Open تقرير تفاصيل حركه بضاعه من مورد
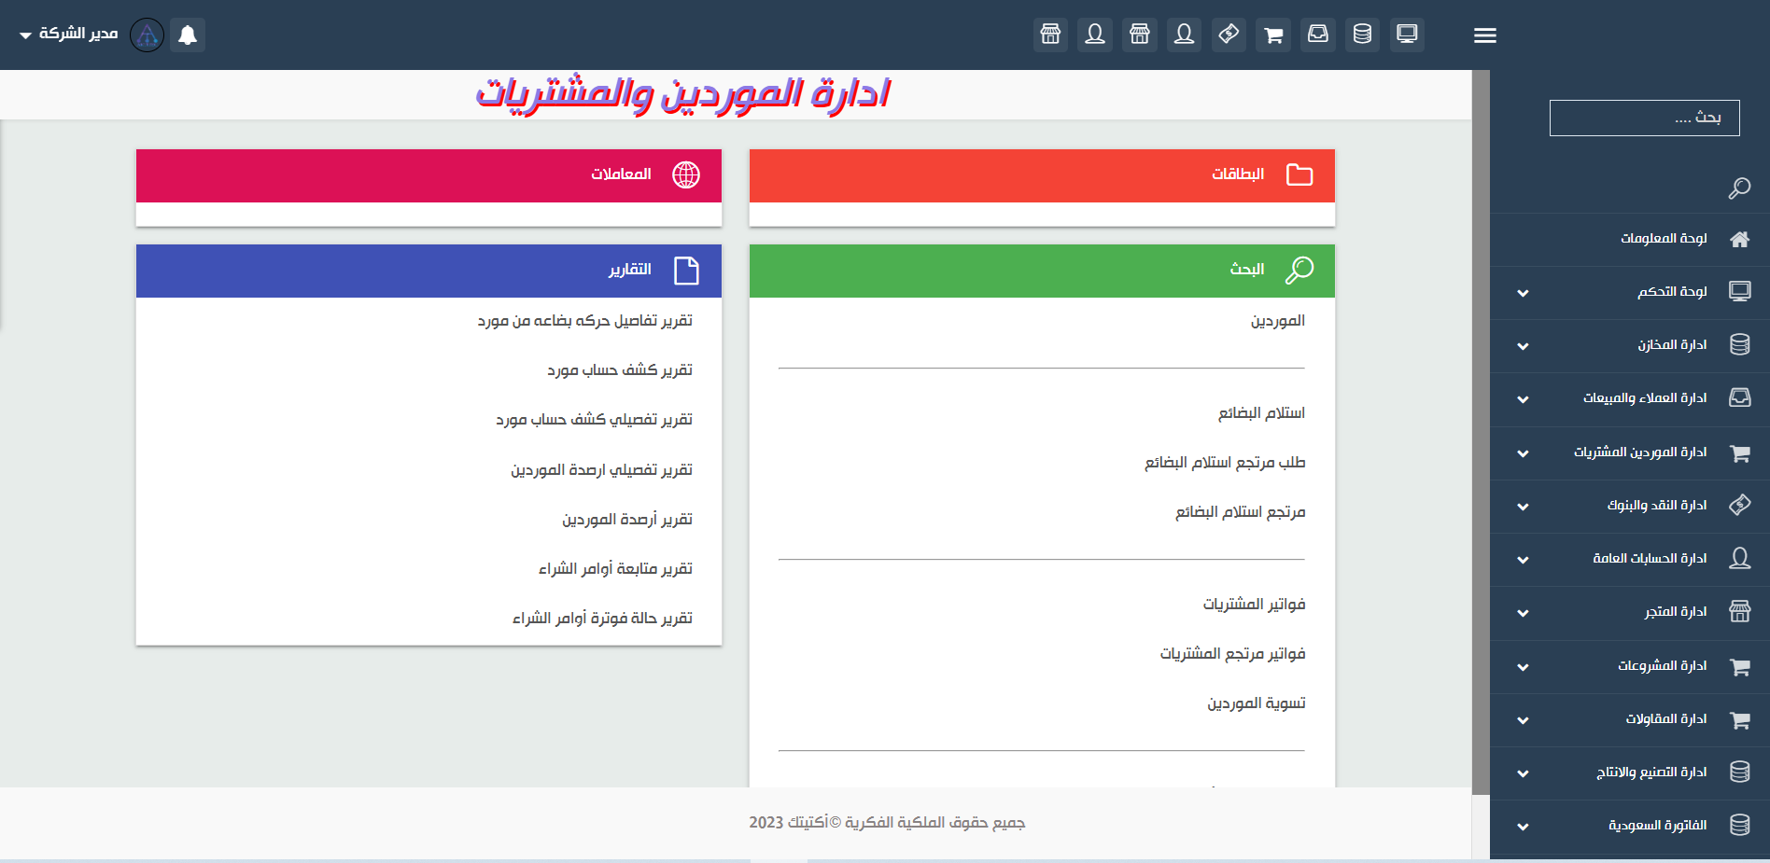This screenshot has width=1770, height=863. point(584,320)
